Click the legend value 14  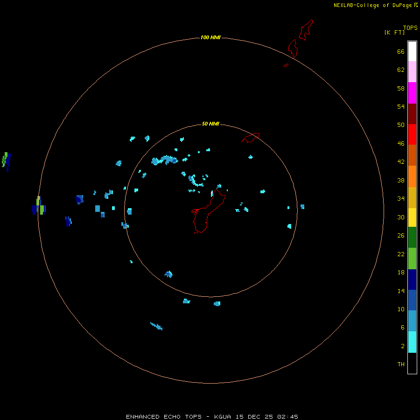[x=401, y=291]
